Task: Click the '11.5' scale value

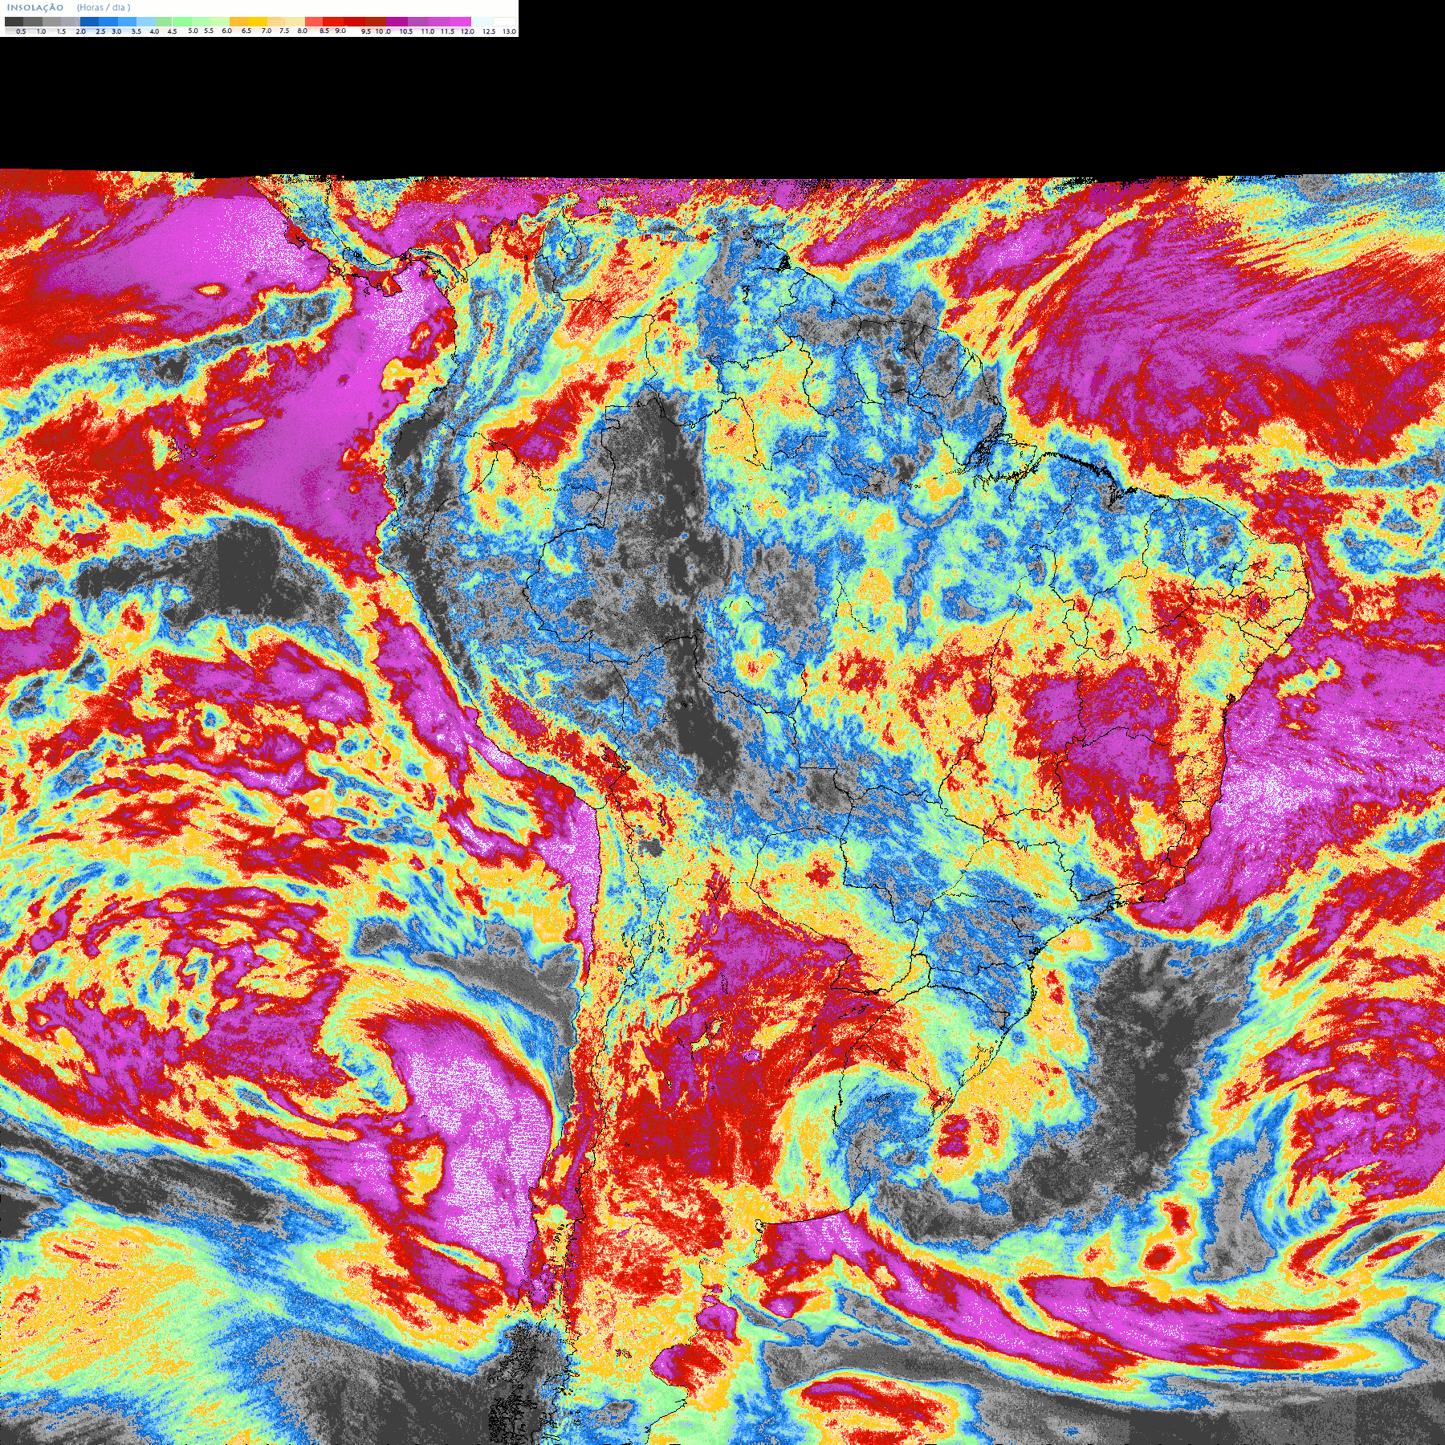Action: point(447,31)
